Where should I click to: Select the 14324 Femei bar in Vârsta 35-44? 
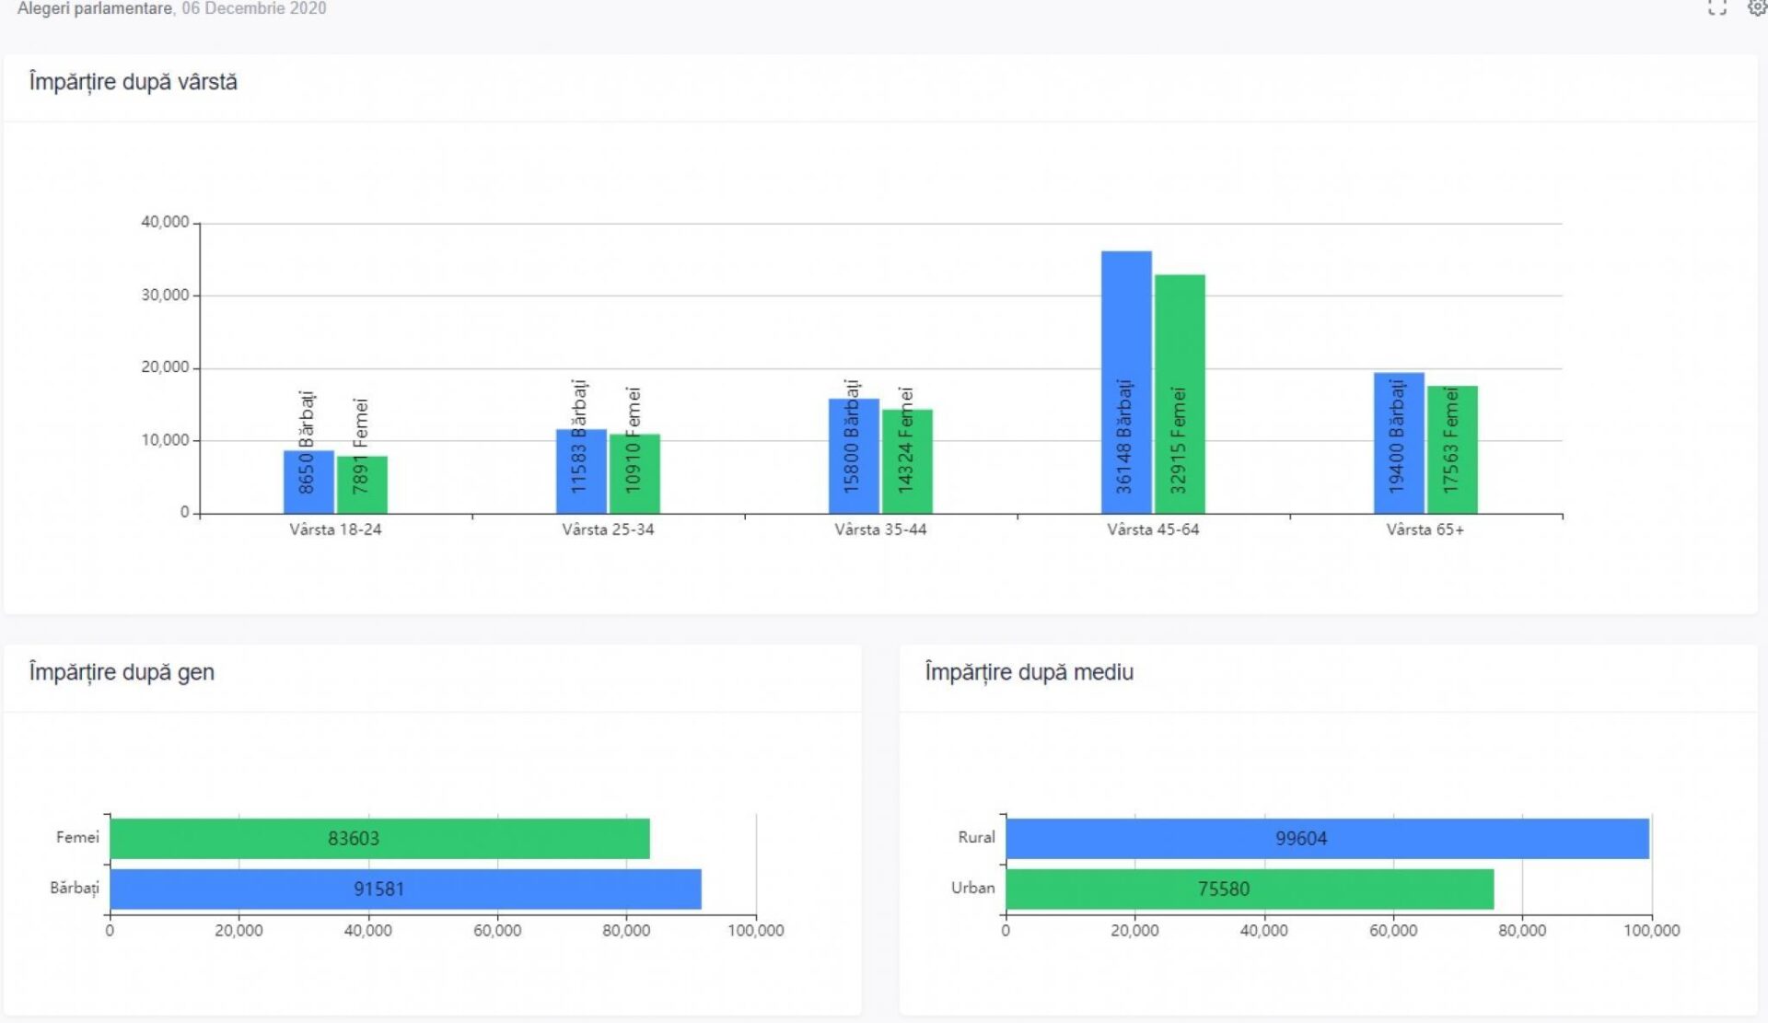pos(906,461)
